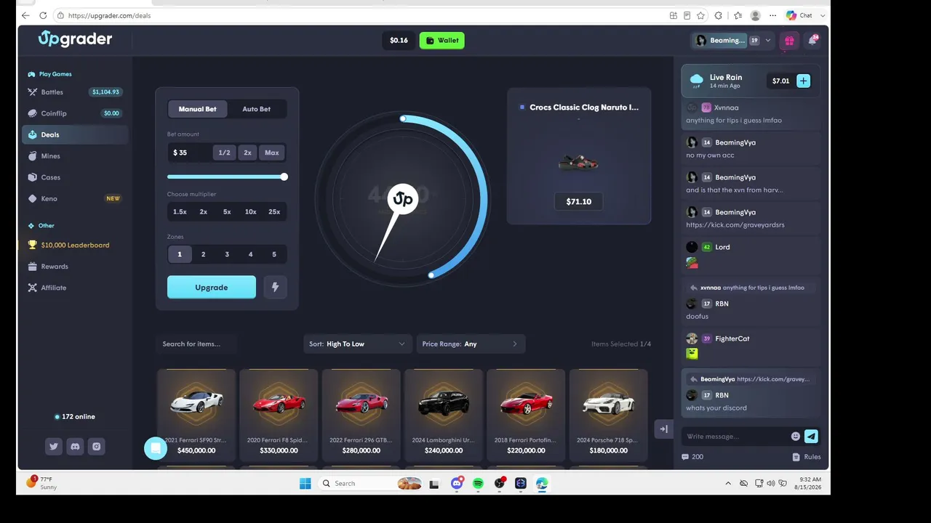Open the Affiliate page

coord(74,288)
